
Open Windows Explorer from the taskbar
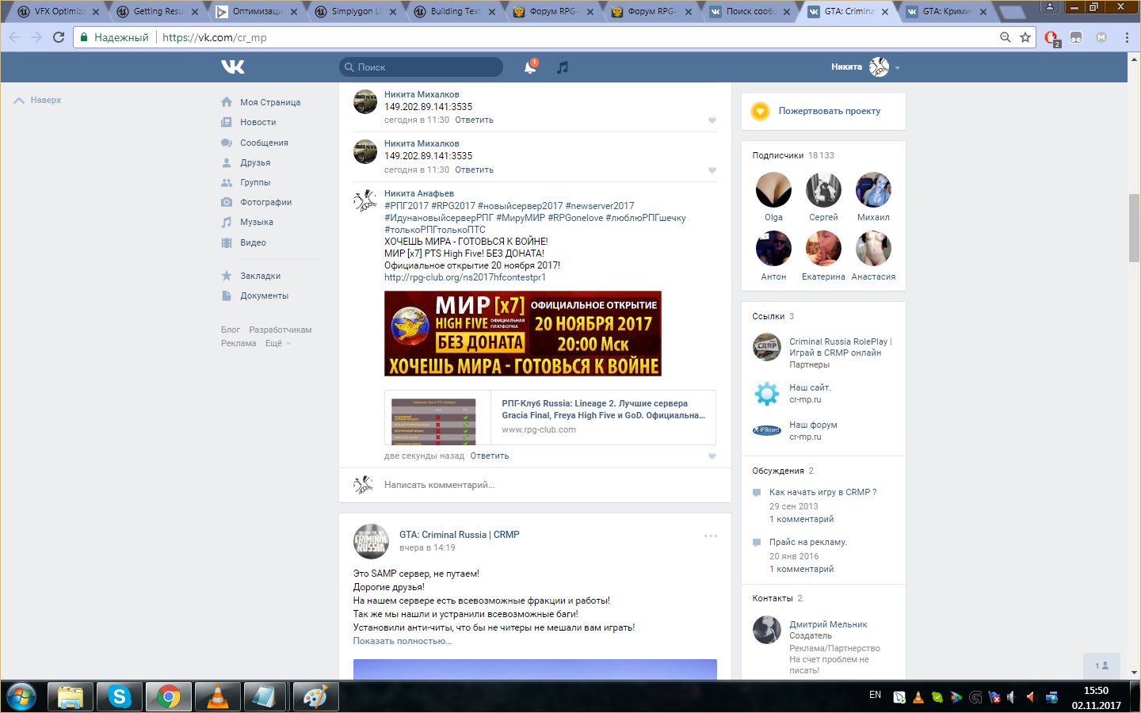tap(71, 697)
